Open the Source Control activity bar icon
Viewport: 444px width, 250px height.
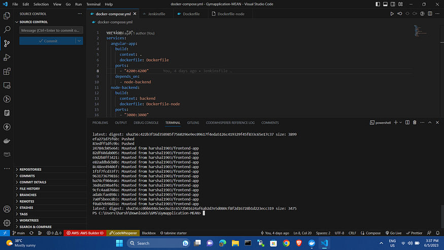click(7, 43)
